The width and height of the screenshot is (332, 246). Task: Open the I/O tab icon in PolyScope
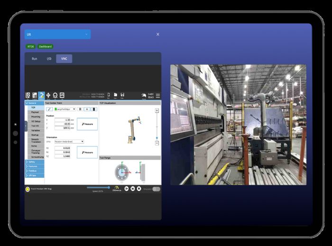click(x=55, y=95)
